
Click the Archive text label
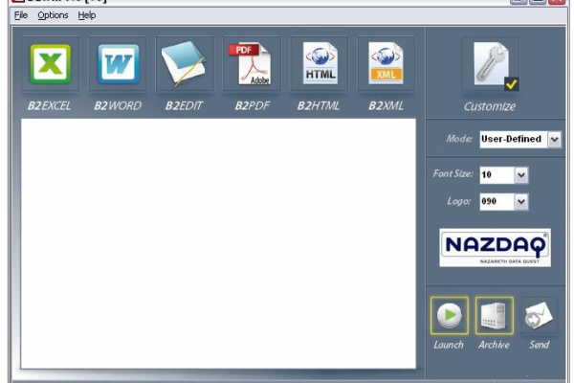(x=494, y=345)
